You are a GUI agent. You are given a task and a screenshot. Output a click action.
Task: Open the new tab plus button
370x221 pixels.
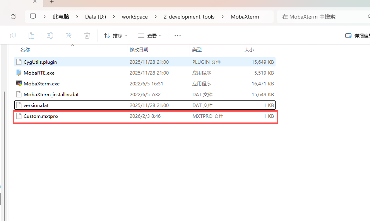pyautogui.click(x=51, y=2)
